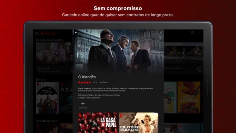Add O Irlandês to Minha lista
This screenshot has width=236, height=133.
pyautogui.click(x=83, y=105)
